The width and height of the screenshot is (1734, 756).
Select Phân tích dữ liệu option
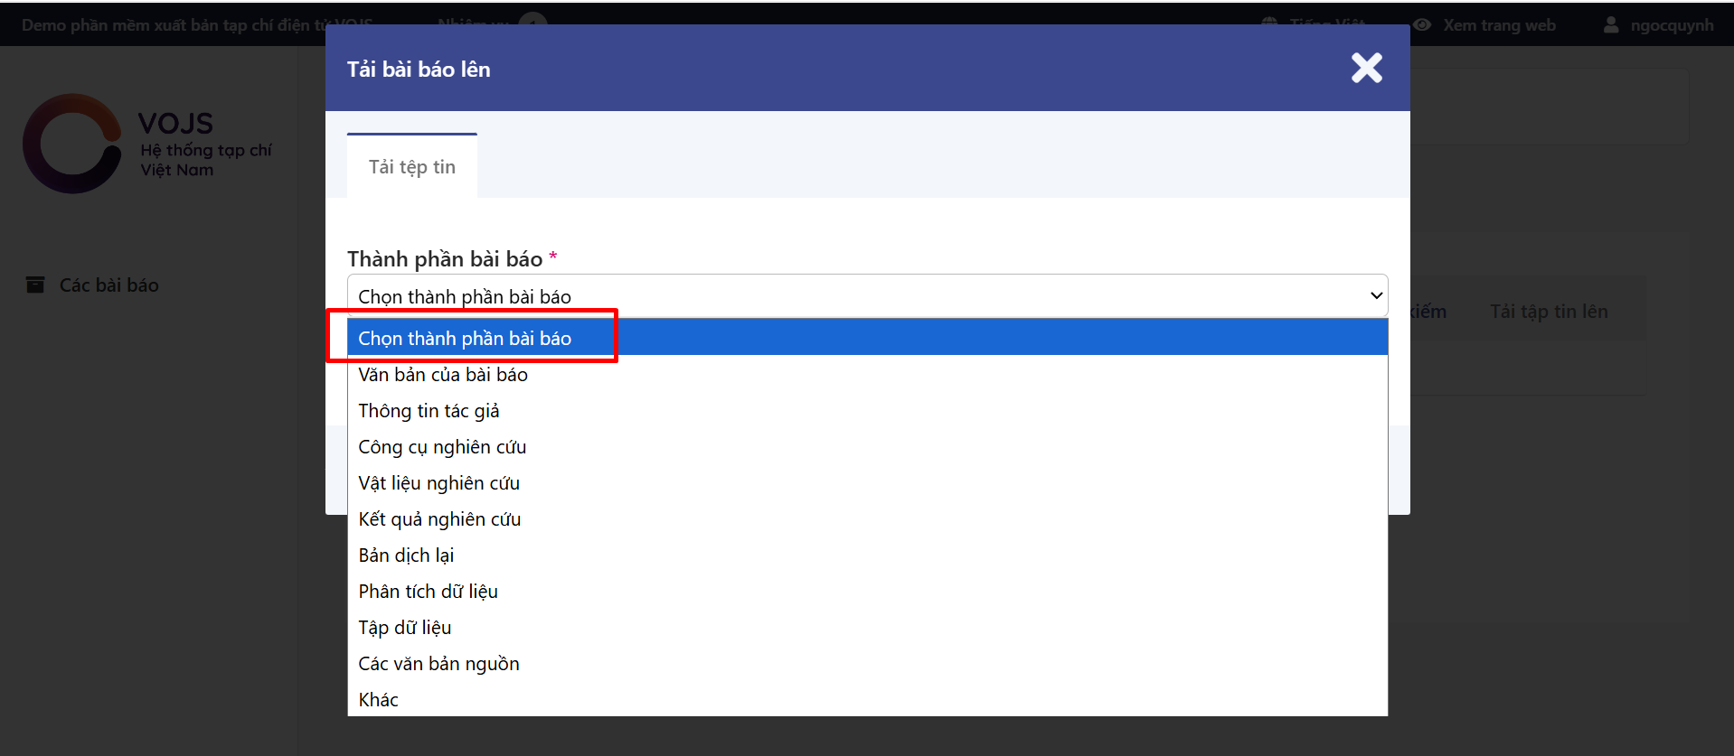(x=428, y=592)
